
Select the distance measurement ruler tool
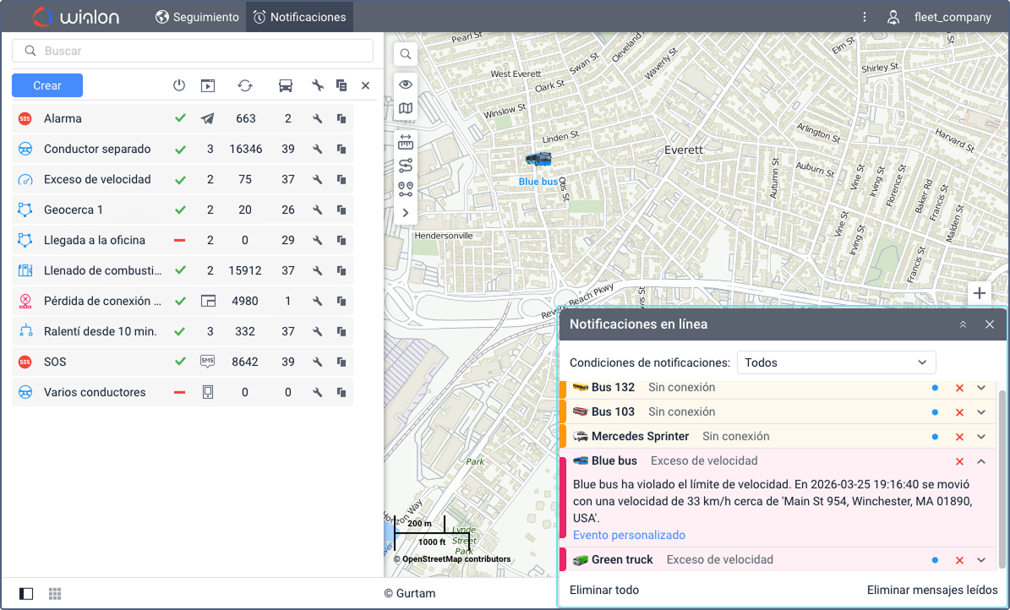coord(406,141)
